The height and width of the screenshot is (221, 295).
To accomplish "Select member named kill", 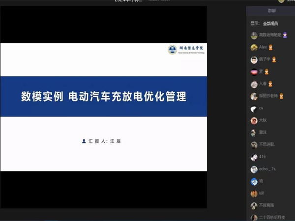I will pos(262,193).
